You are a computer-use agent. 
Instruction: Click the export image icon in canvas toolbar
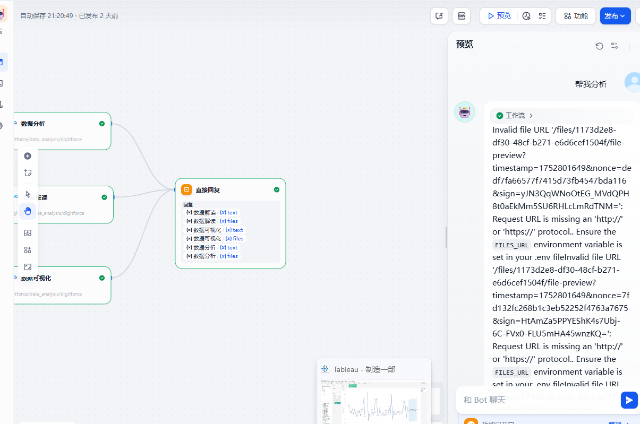click(28, 233)
